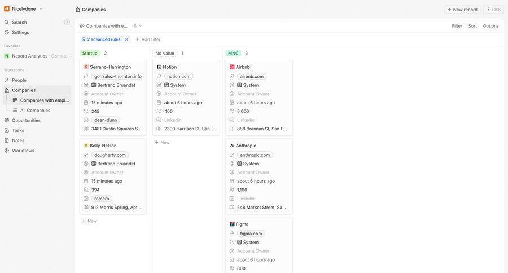This screenshot has width=508, height=273.
Task: Select Companies in the sidebar
Action: [x=37, y=90]
